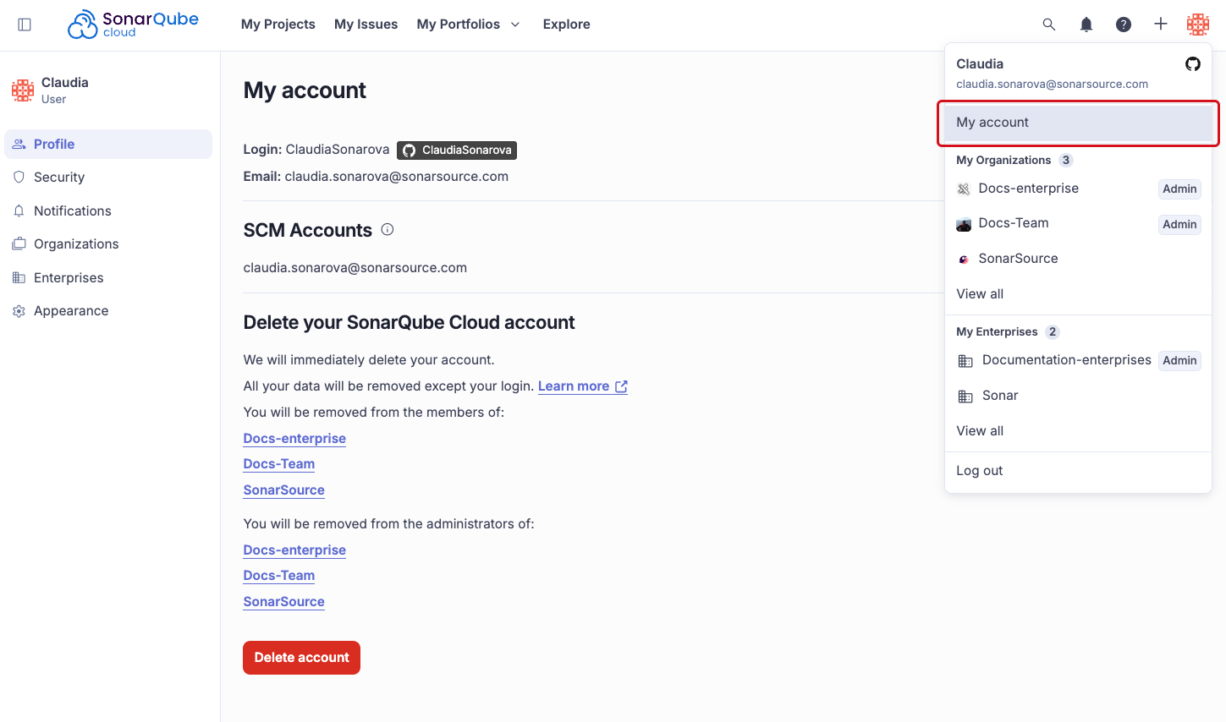Image resolution: width=1226 pixels, height=722 pixels.
Task: Open the search magnifier icon
Action: (x=1049, y=25)
